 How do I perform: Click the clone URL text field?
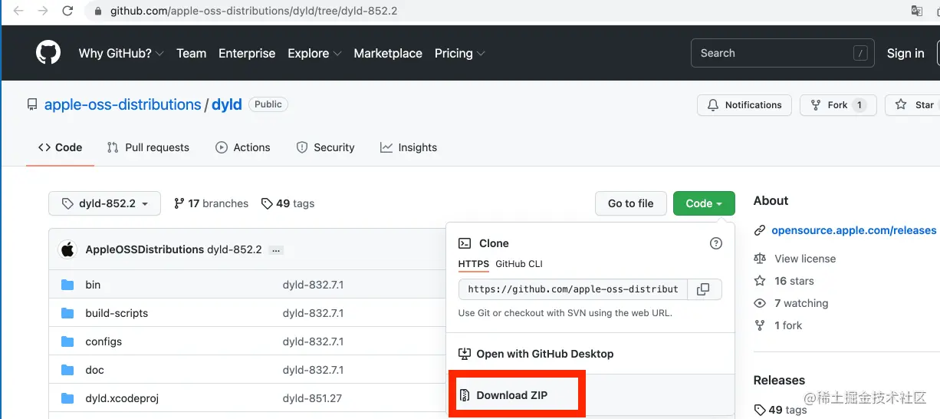[x=573, y=289]
